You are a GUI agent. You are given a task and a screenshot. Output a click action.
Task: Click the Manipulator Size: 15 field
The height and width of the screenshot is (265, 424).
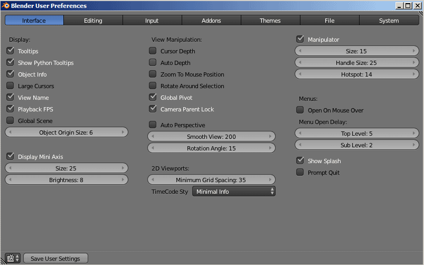(357, 51)
